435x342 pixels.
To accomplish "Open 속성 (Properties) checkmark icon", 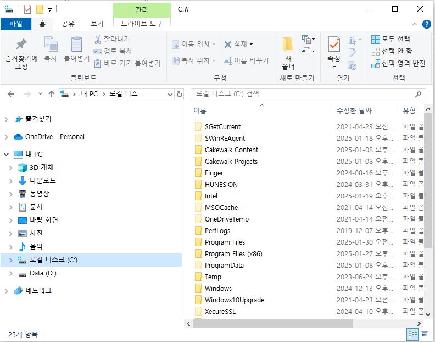I will (x=334, y=45).
